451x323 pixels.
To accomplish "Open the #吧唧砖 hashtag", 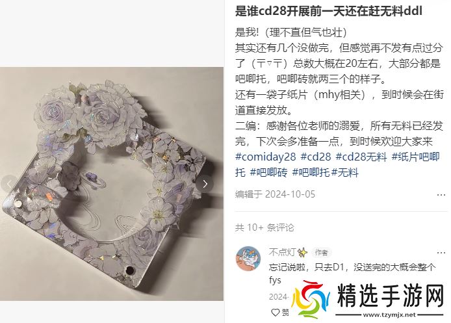I will (268, 173).
